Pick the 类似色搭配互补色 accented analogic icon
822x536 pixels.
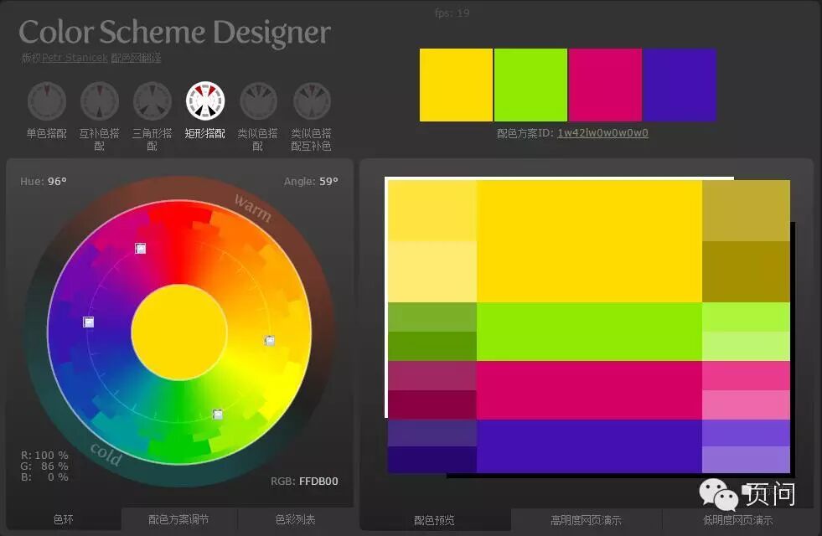[x=312, y=100]
